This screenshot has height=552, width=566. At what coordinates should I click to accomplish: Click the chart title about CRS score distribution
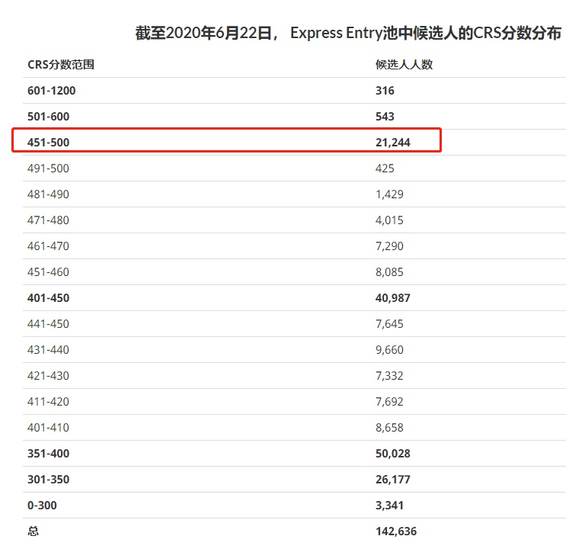[348, 33]
